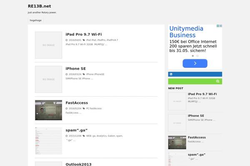Click the tag icon in FastAccess post

click(x=84, y=108)
